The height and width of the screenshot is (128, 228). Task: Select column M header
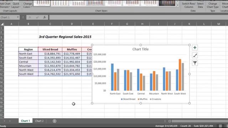pos(218,24)
